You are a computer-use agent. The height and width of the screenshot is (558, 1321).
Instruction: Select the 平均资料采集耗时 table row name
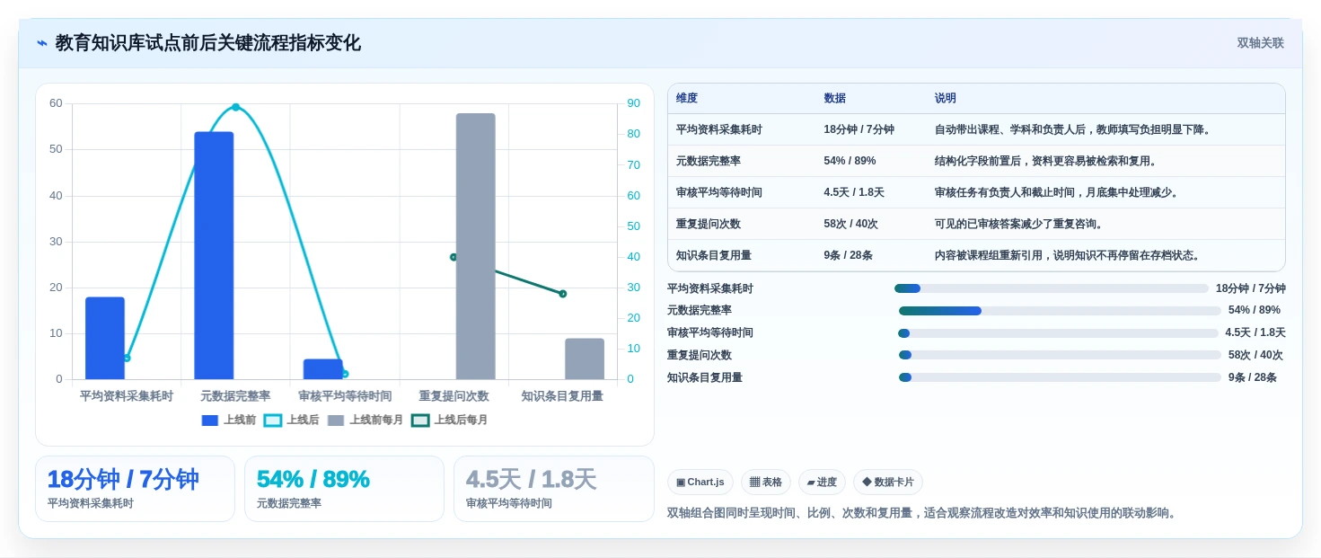(x=719, y=129)
